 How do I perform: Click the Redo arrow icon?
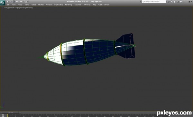point(21,2)
